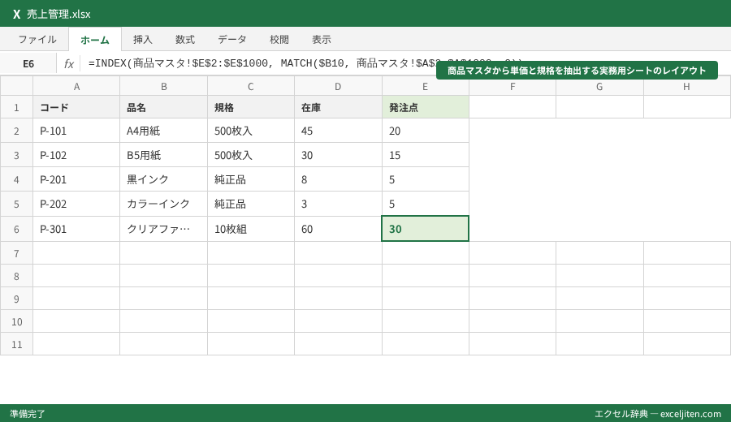The image size is (731, 422).
Task: Select the stock cell with 45
Action: pyautogui.click(x=338, y=131)
